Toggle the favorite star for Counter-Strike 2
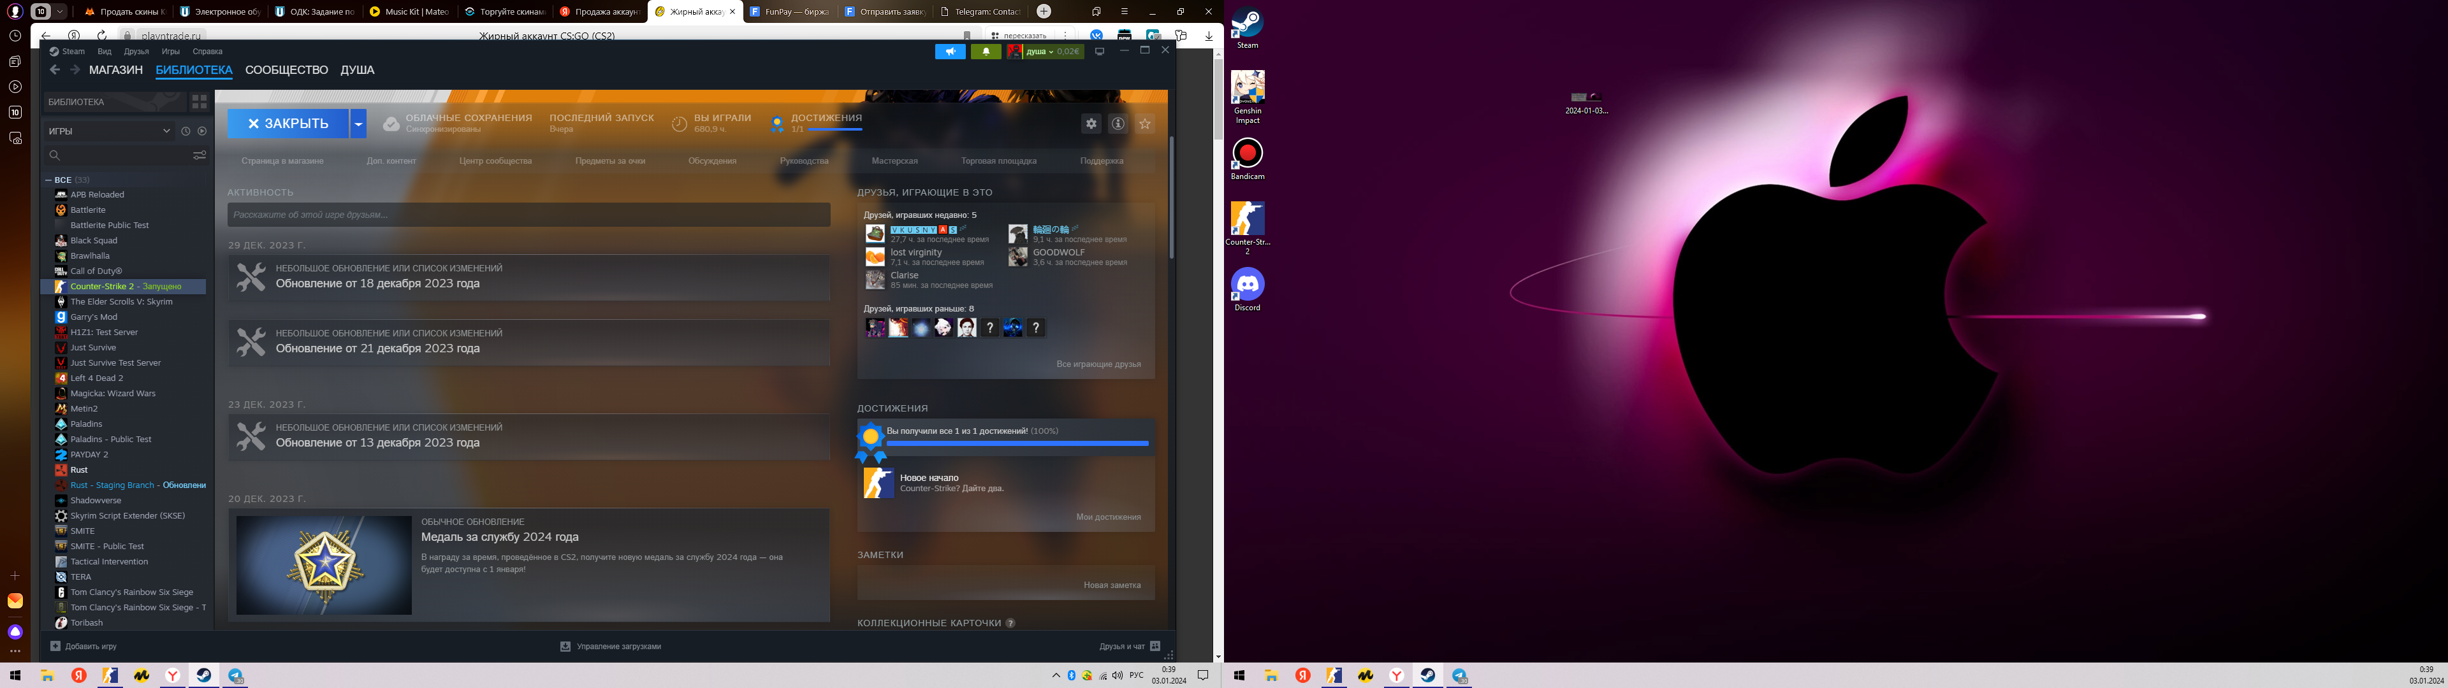 tap(1145, 124)
